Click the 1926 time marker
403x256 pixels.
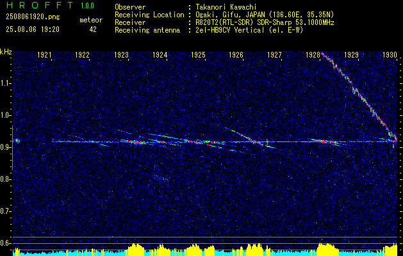point(236,54)
